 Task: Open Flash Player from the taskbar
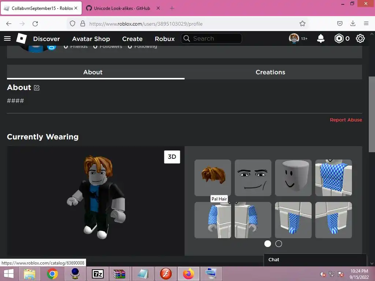166,274
